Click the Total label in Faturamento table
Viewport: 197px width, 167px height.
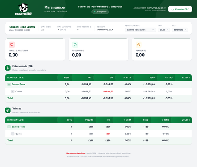(10, 98)
